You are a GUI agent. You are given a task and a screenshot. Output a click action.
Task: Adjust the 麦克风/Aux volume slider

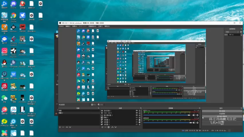click(167, 115)
